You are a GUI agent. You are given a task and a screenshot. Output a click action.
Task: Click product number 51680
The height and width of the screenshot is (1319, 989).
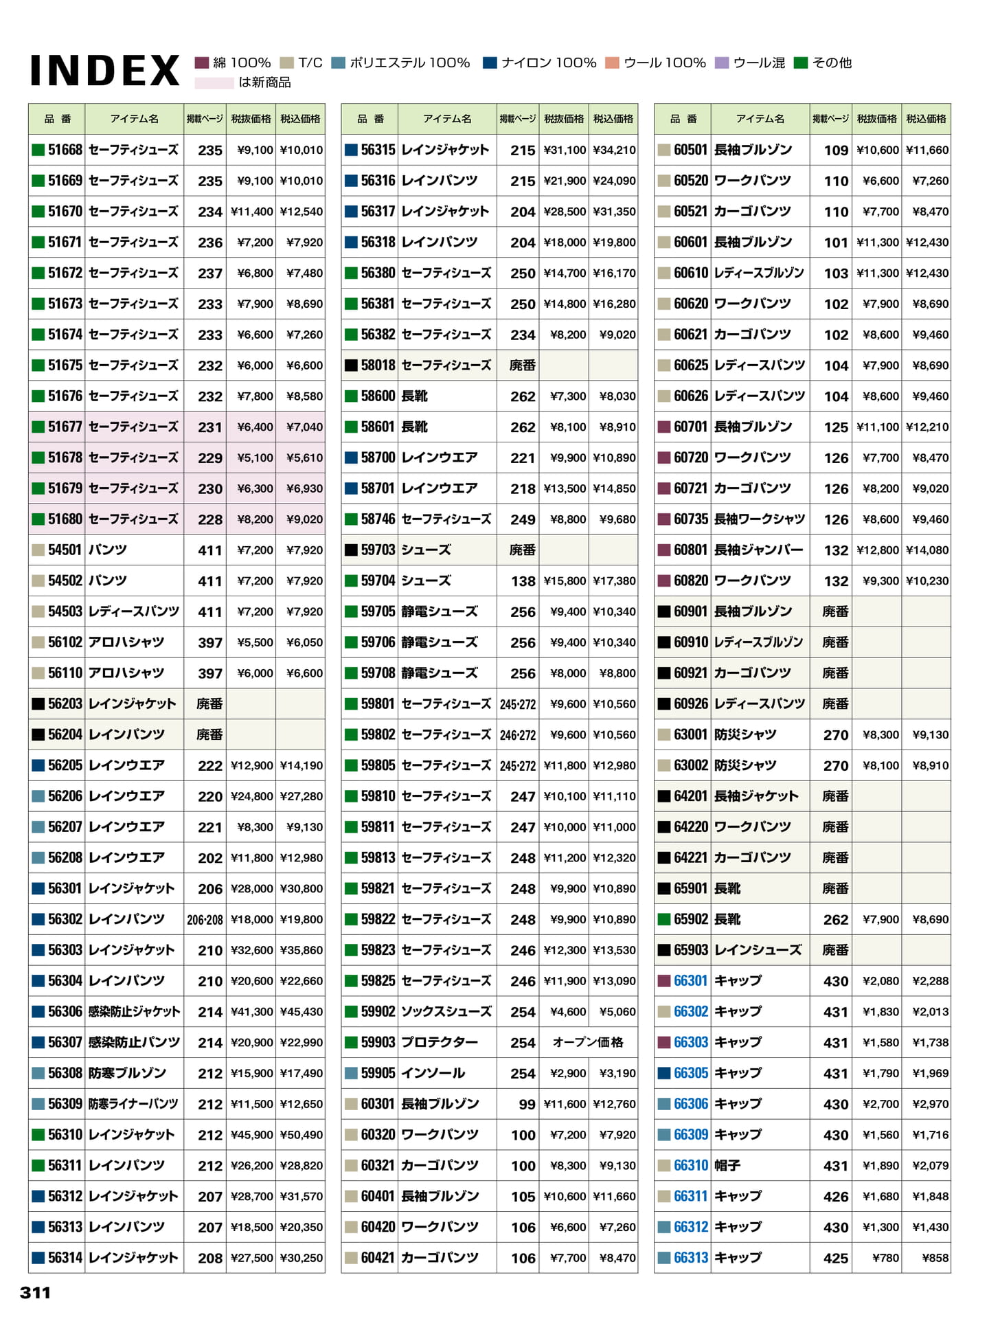click(x=65, y=519)
